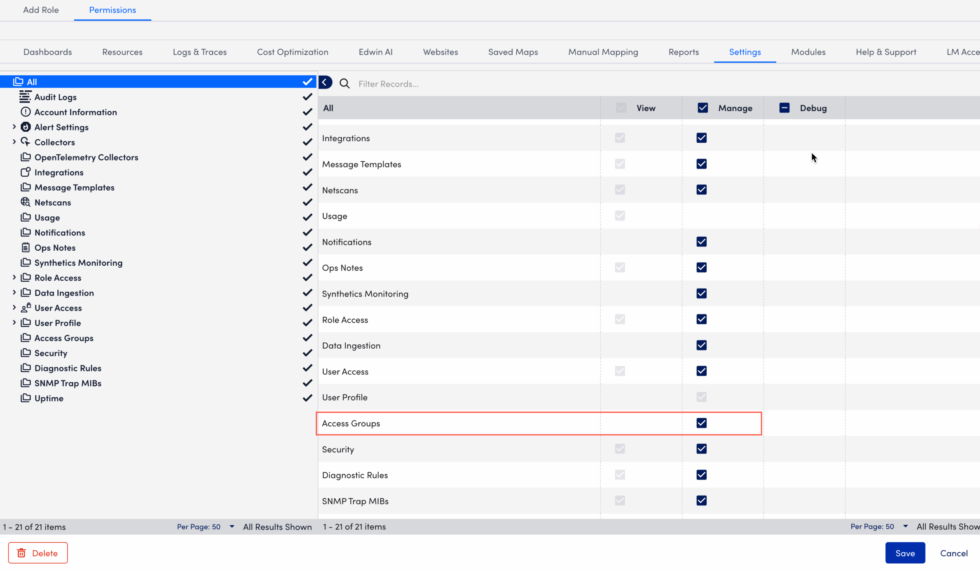Uncheck Manage for Notifications
Viewport: 980px width, 571px height.
701,241
